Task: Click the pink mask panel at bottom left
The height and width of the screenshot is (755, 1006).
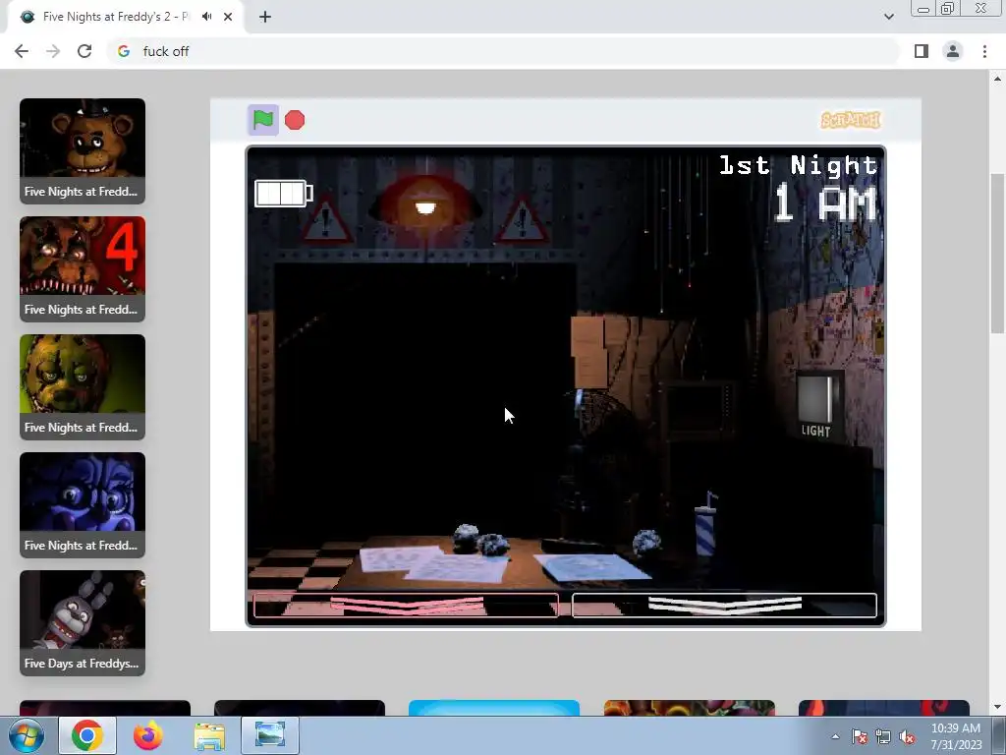Action: pyautogui.click(x=406, y=606)
